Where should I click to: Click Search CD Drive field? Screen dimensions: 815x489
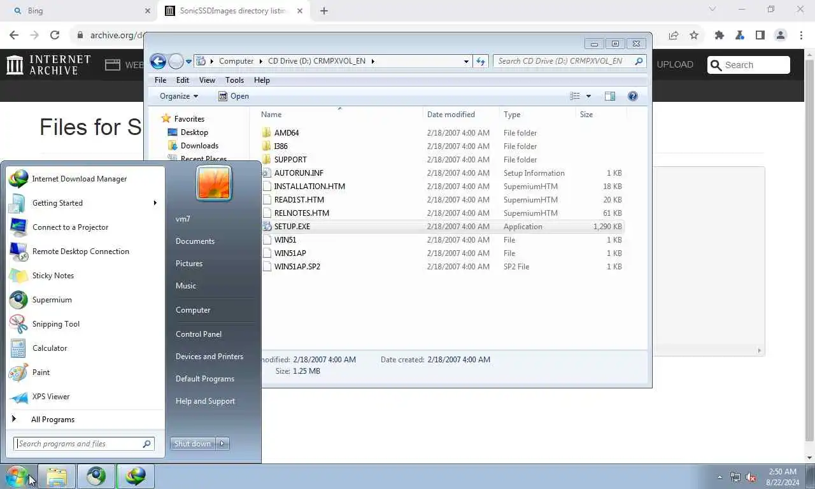click(x=569, y=61)
